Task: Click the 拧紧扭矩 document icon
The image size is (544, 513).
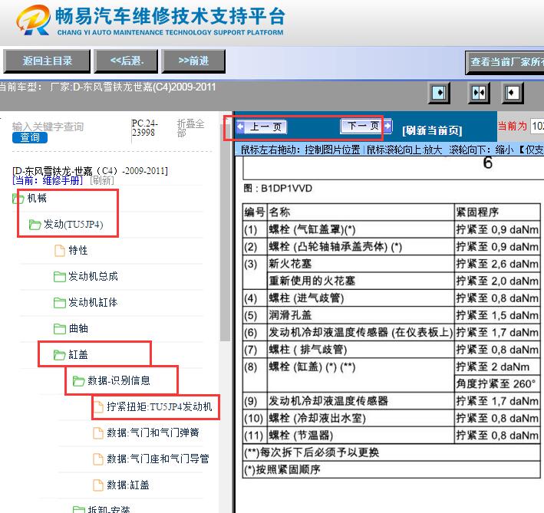Action: coord(98,406)
